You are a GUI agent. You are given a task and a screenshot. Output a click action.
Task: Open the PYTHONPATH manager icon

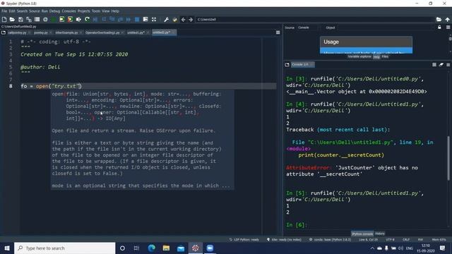pos(174,19)
